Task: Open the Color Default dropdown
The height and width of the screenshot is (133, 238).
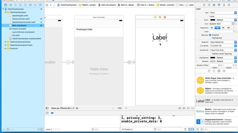Action: (226, 20)
